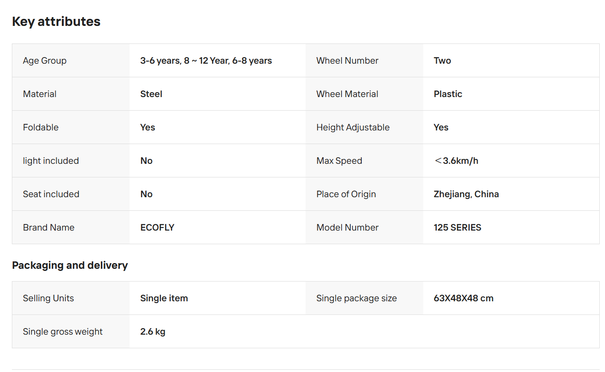Image resolution: width=605 pixels, height=372 pixels.
Task: Select the Material value 'Steel'
Action: pyautogui.click(x=151, y=94)
